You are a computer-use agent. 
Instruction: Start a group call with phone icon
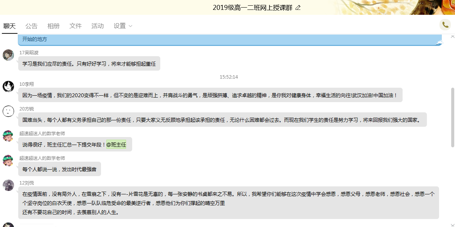tap(445, 25)
